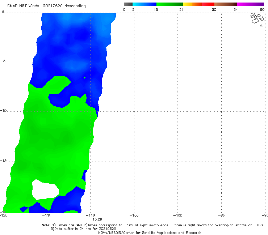Click the longitude label '-95'

point(221,215)
